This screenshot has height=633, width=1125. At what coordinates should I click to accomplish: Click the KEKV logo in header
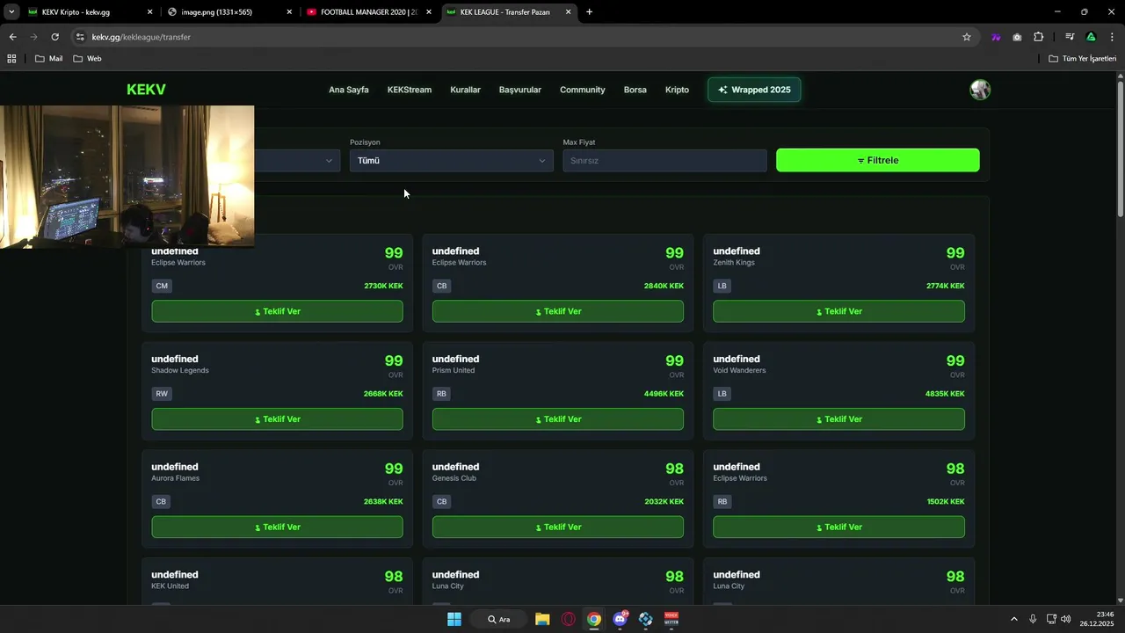point(146,90)
